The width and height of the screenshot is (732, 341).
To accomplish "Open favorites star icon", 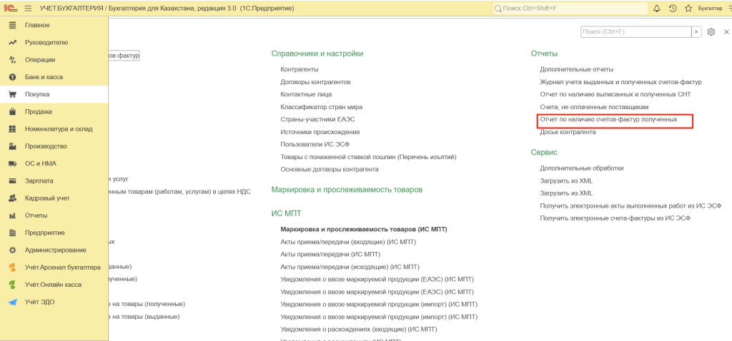I will click(x=688, y=9).
